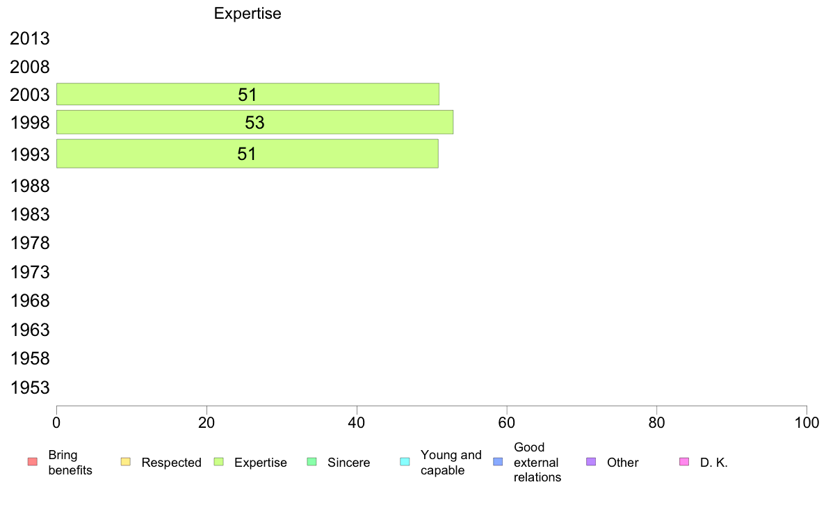The width and height of the screenshot is (826, 512).
Task: Click the 60 axis tick label
Action: pyautogui.click(x=507, y=423)
